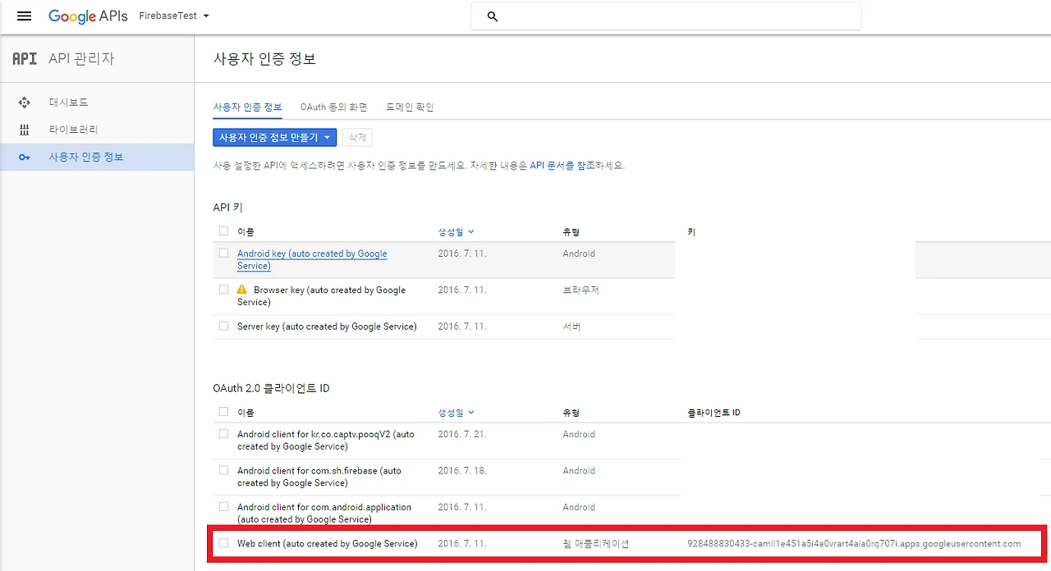The width and height of the screenshot is (1051, 571).
Task: Click the search magnifier icon
Action: click(491, 16)
